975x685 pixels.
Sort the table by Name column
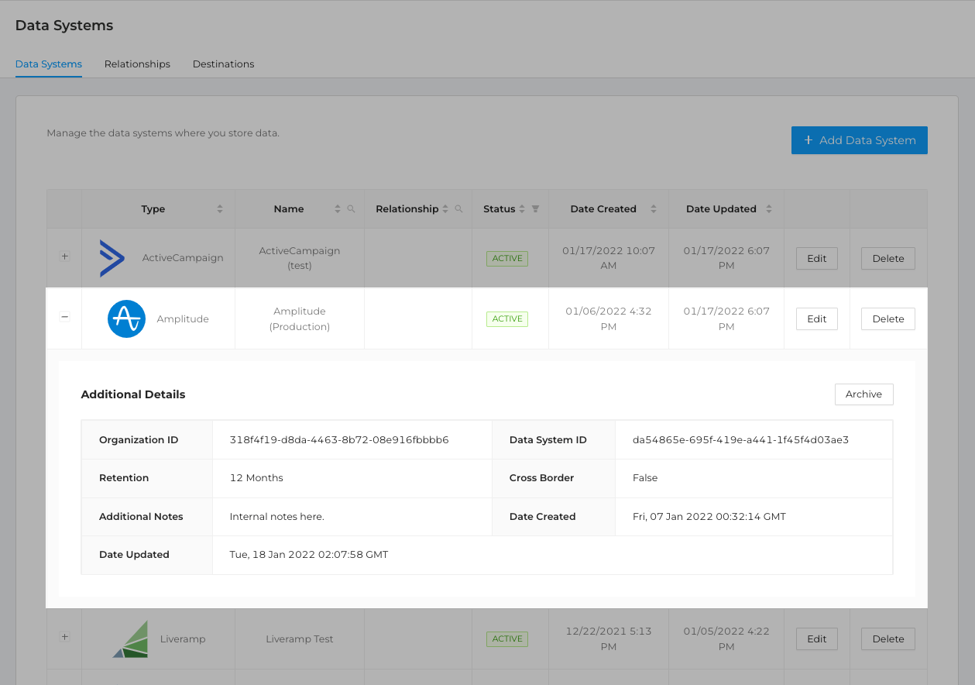click(x=337, y=209)
